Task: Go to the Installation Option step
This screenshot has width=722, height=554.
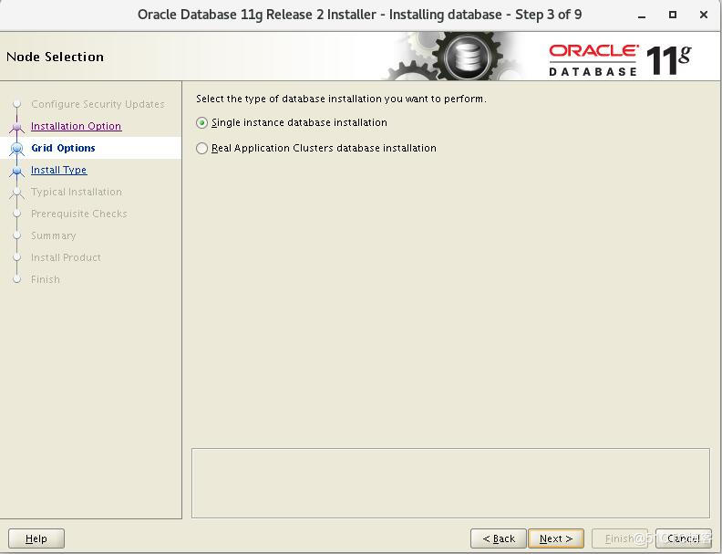Action: click(76, 126)
